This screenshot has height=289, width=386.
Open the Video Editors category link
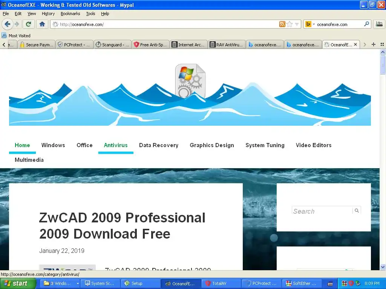click(x=314, y=145)
